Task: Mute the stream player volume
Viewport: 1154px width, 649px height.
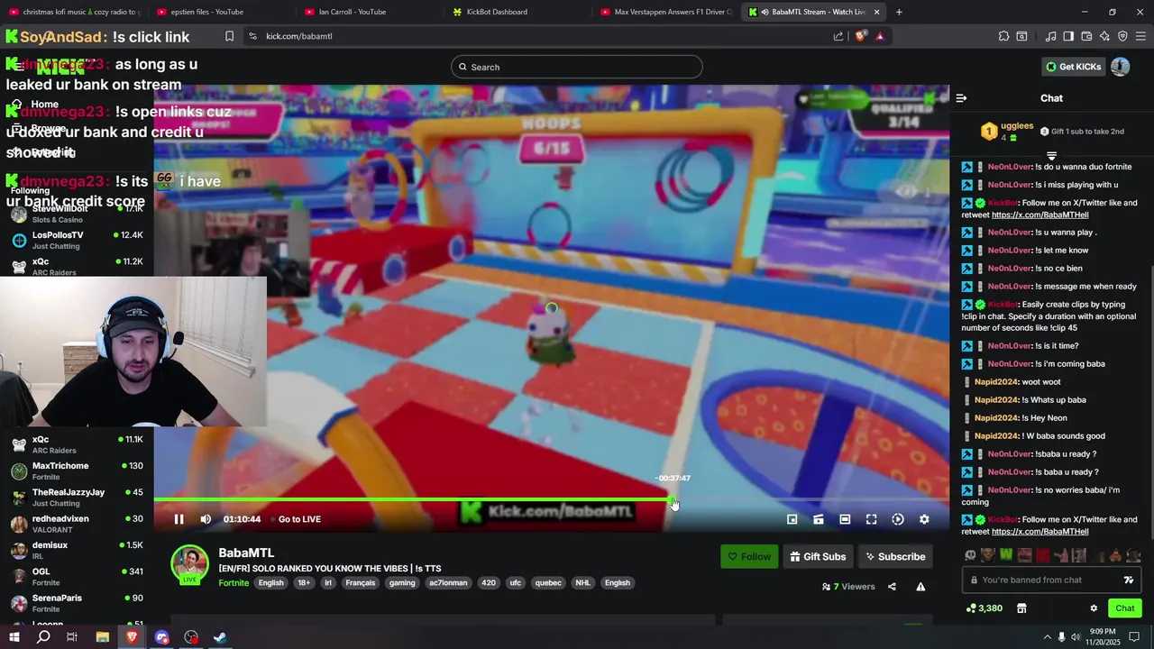Action: point(206,519)
